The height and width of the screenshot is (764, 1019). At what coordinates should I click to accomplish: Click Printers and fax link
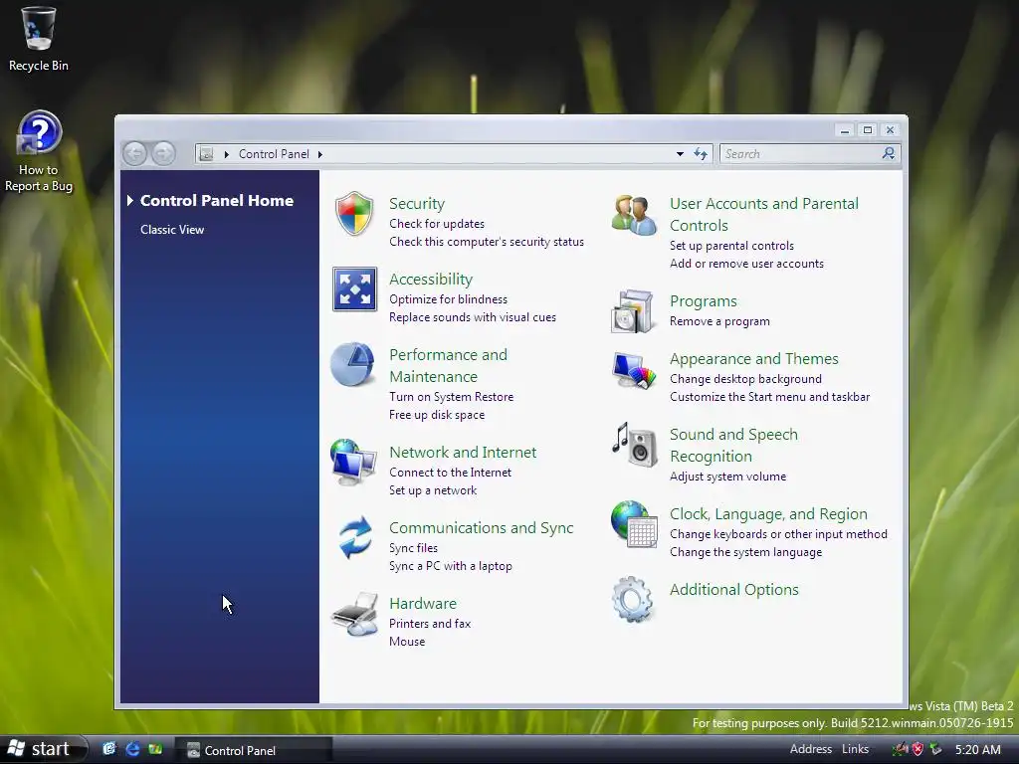point(430,624)
